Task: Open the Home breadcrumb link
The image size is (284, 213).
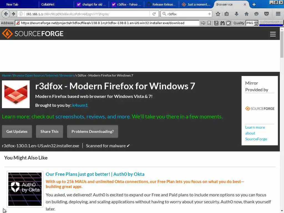Action: coord(6,75)
